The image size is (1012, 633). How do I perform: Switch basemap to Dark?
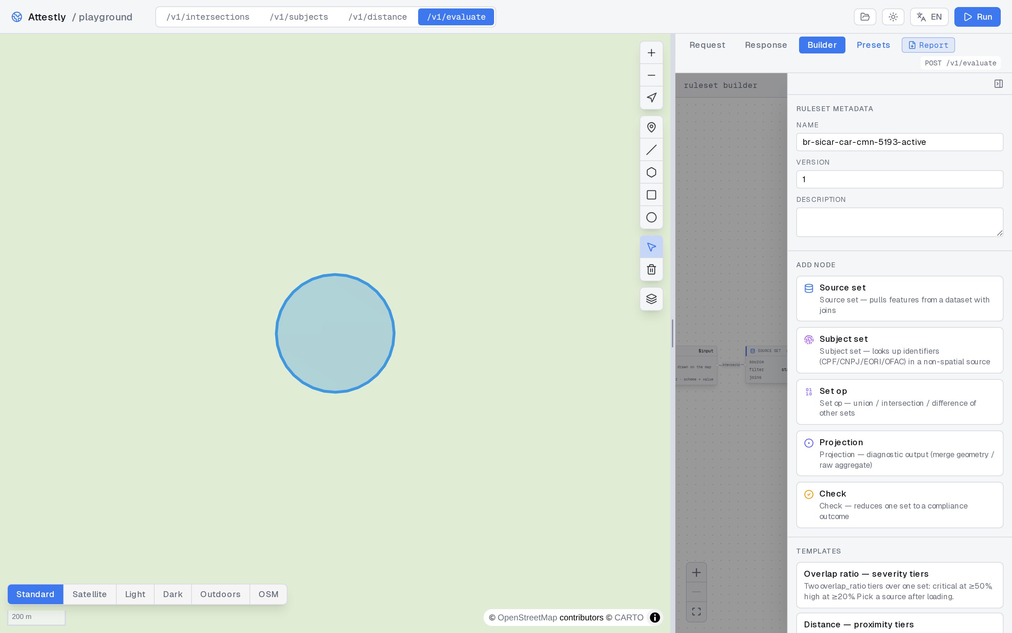173,594
